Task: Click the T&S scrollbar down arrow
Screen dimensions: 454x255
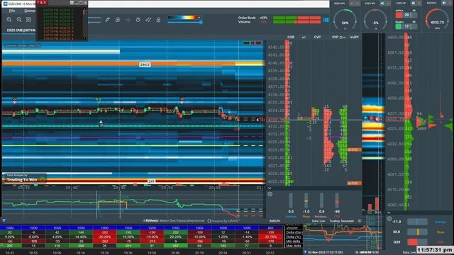Action: [x=84, y=38]
